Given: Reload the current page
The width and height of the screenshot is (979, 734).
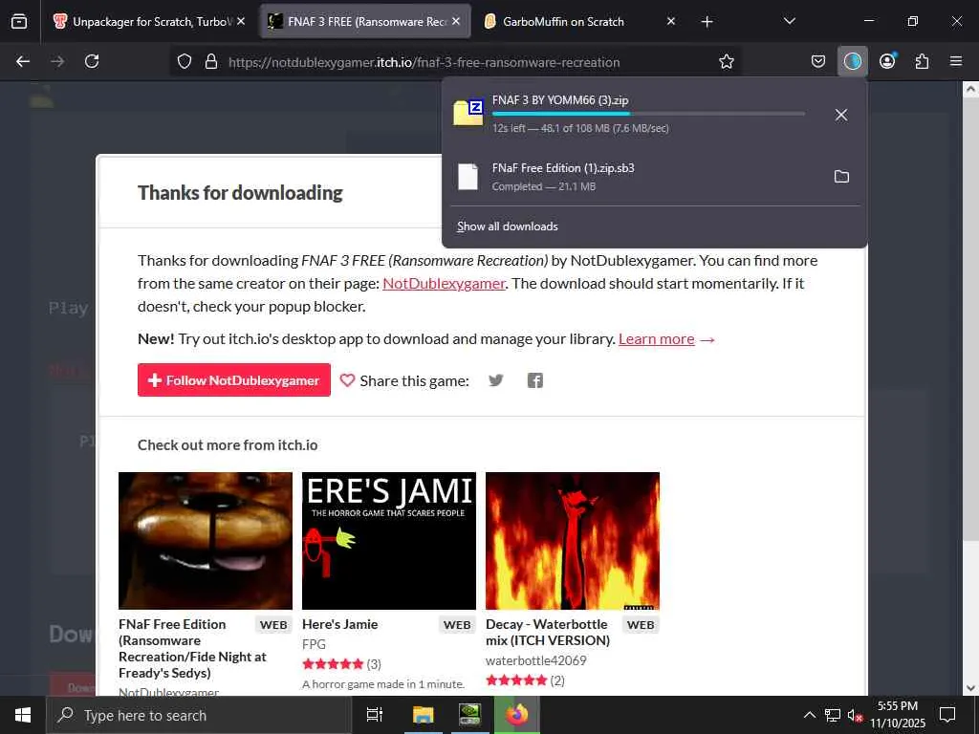Looking at the screenshot, I should click(92, 61).
